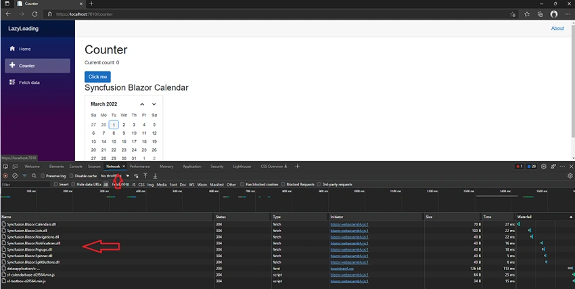575x289 pixels.
Task: Open the browser profile avatar
Action: pos(554,14)
